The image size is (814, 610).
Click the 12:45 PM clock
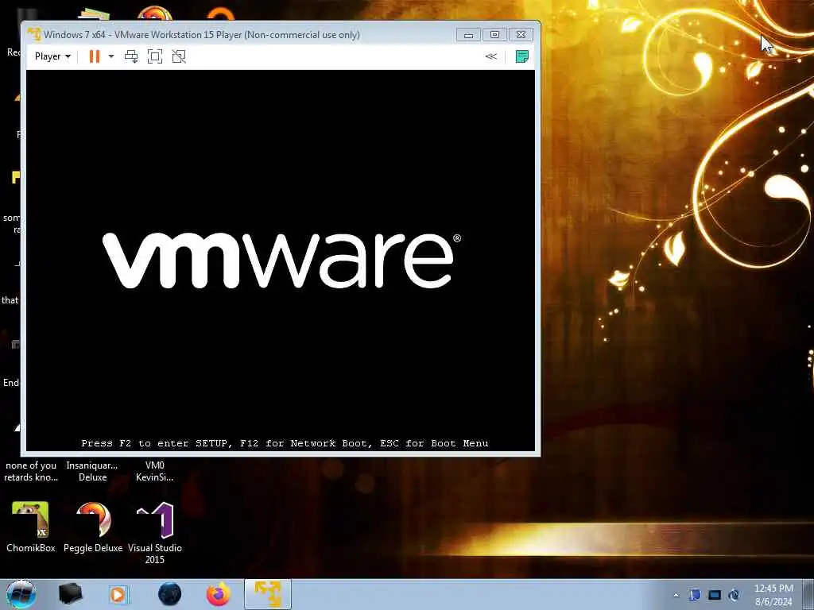773,589
